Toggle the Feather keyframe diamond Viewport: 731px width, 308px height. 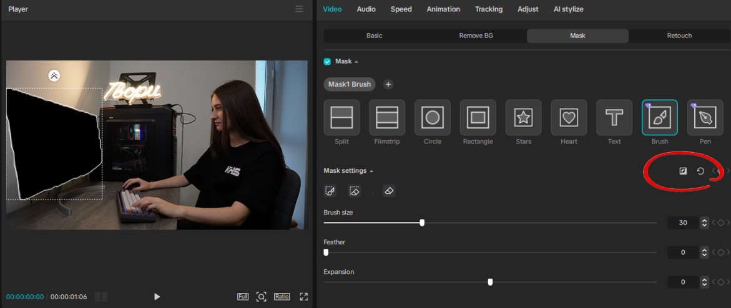tap(721, 253)
